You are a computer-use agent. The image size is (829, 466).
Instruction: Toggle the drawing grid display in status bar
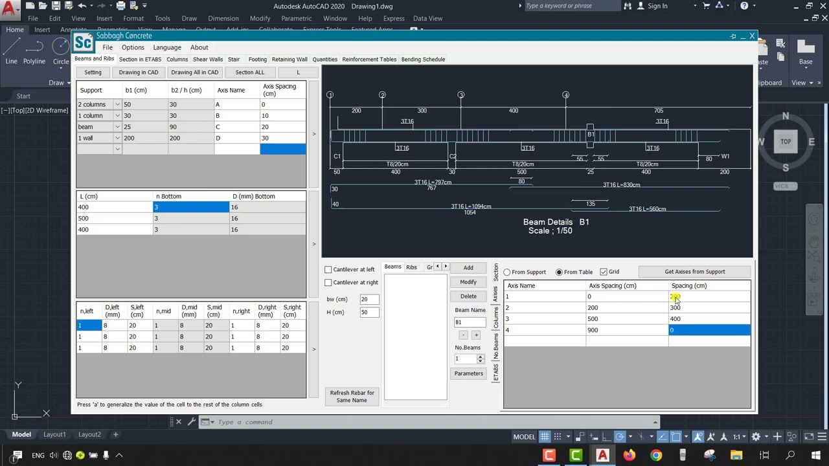click(545, 436)
